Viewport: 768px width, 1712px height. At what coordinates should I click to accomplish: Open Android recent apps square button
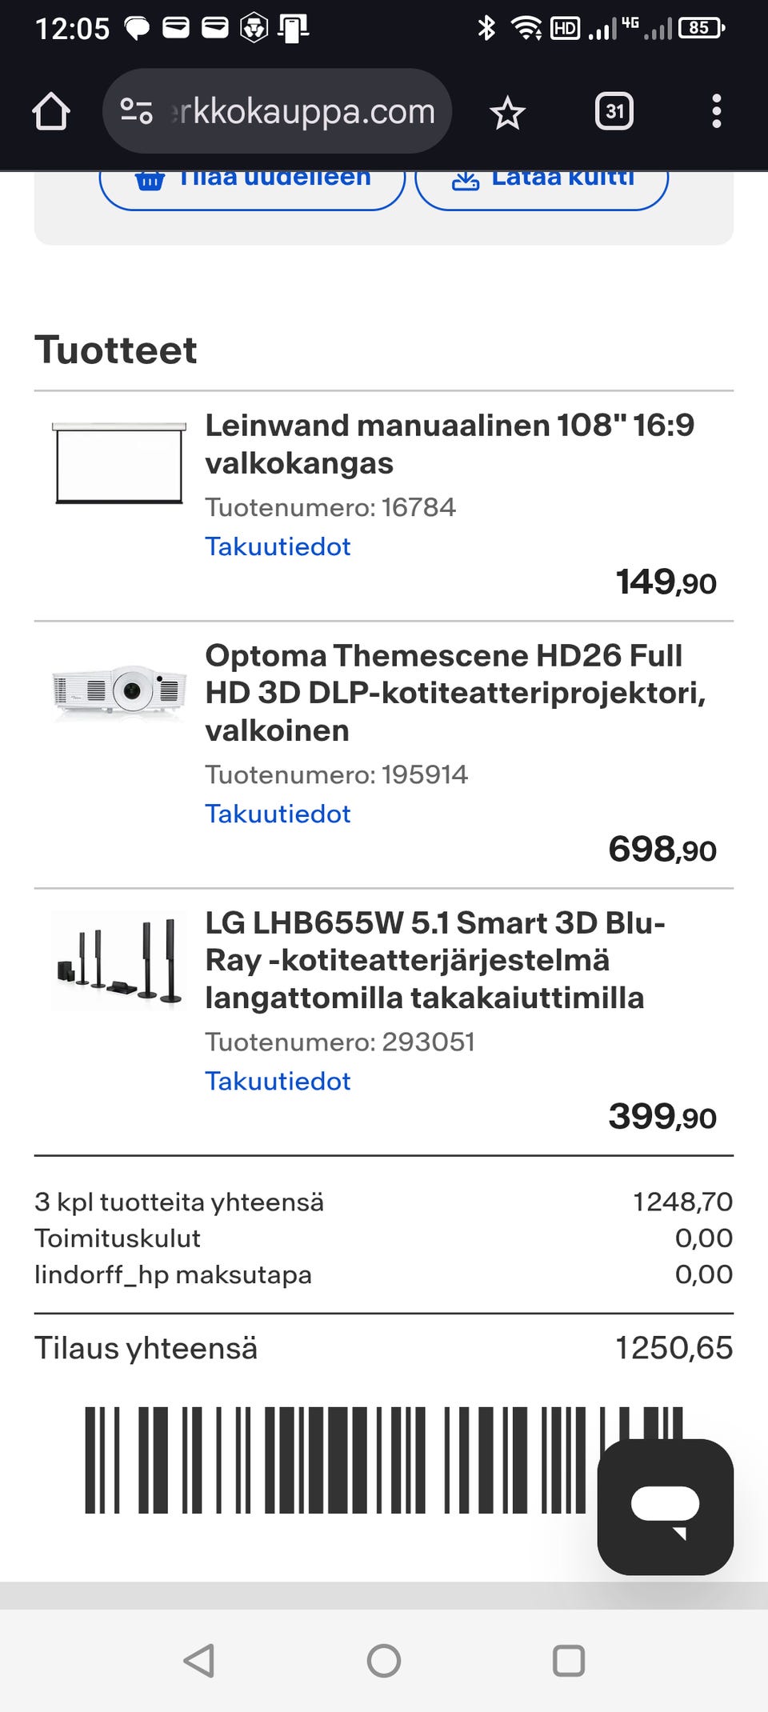tap(568, 1661)
